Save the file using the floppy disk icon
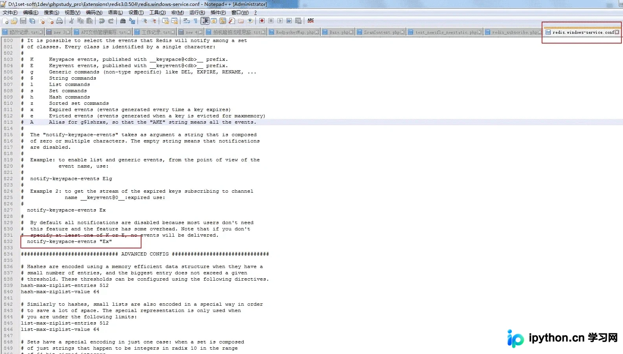This screenshot has width=623, height=354. pos(23,21)
